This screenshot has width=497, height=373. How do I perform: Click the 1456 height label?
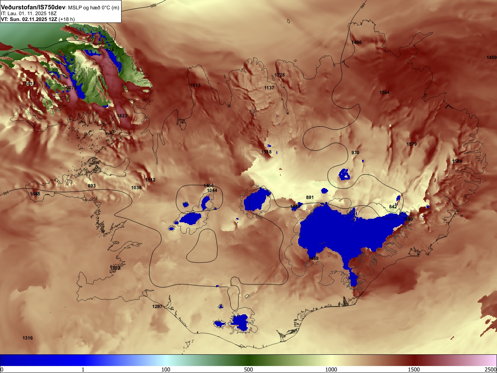(209, 186)
